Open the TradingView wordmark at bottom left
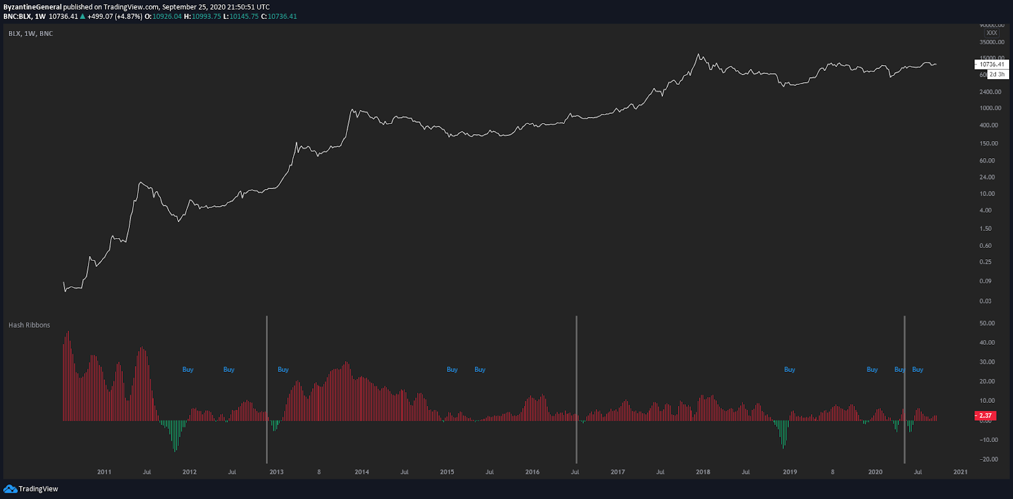Screen dimensions: 1013x499 (x=38, y=489)
